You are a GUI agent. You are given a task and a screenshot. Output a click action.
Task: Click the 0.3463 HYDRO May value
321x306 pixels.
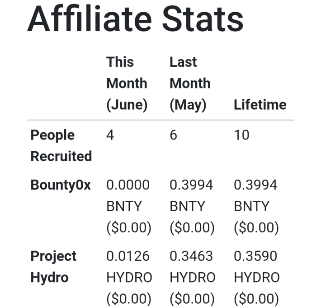tap(193, 267)
